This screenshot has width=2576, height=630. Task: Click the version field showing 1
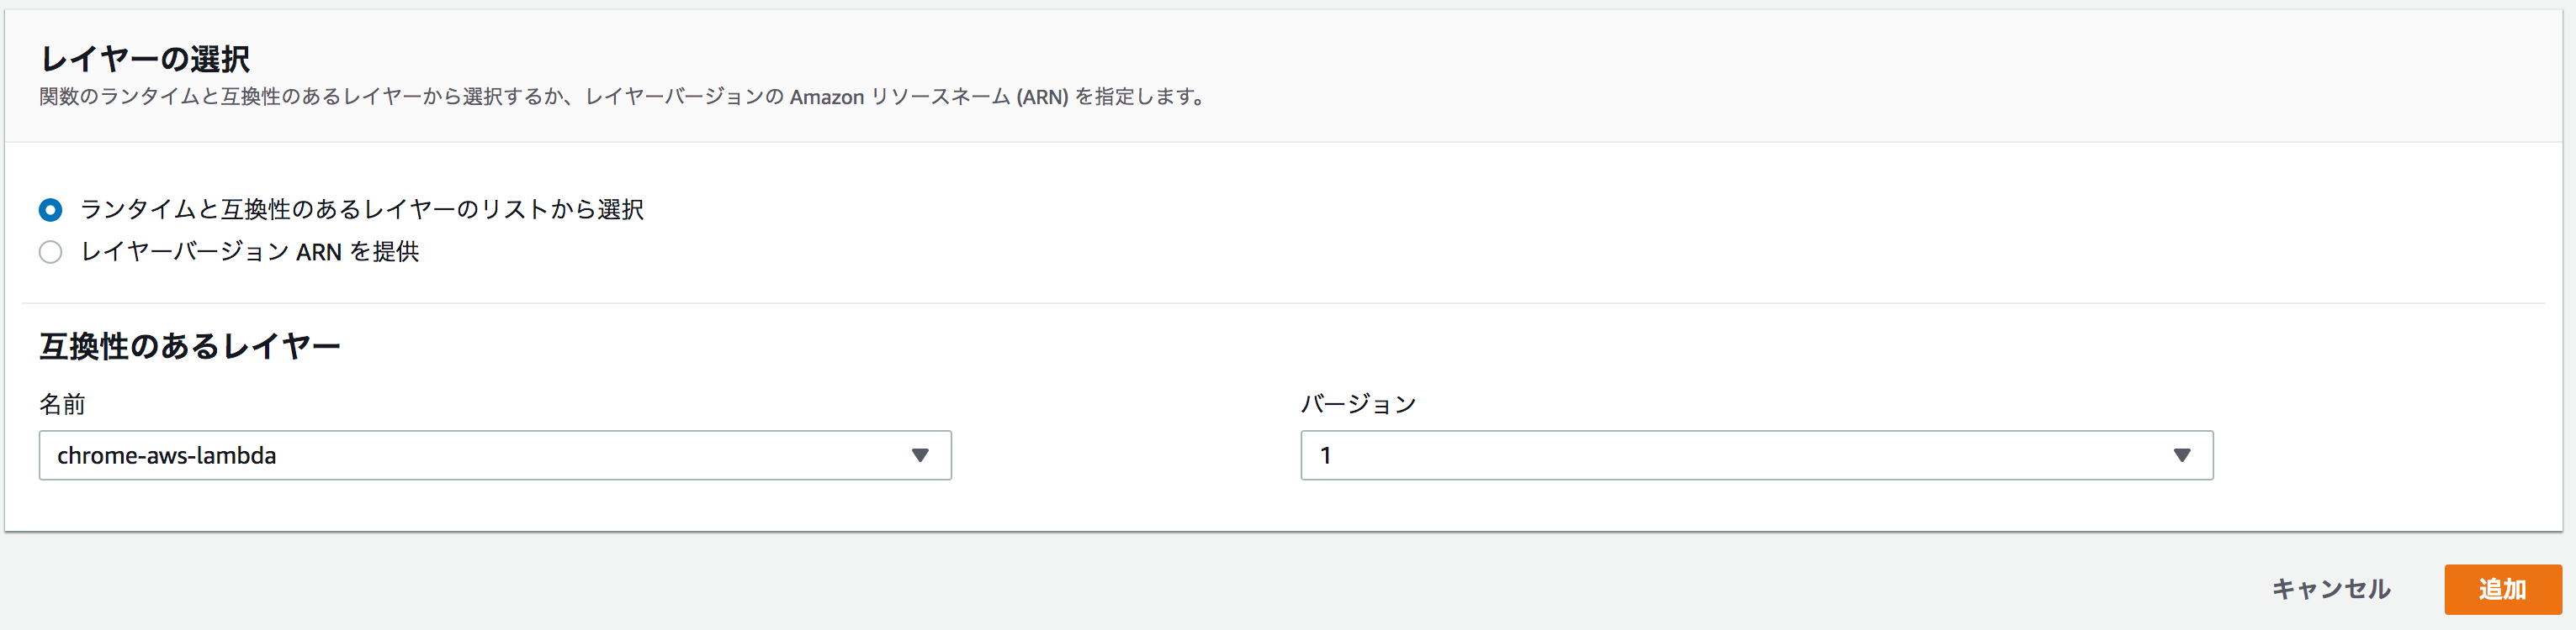(x=1700, y=455)
